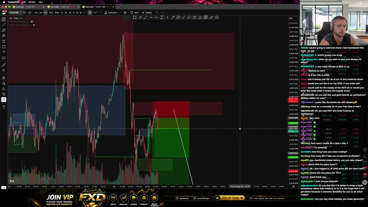Select the 30m timeframe
The width and height of the screenshot is (368, 207).
(57, 13)
